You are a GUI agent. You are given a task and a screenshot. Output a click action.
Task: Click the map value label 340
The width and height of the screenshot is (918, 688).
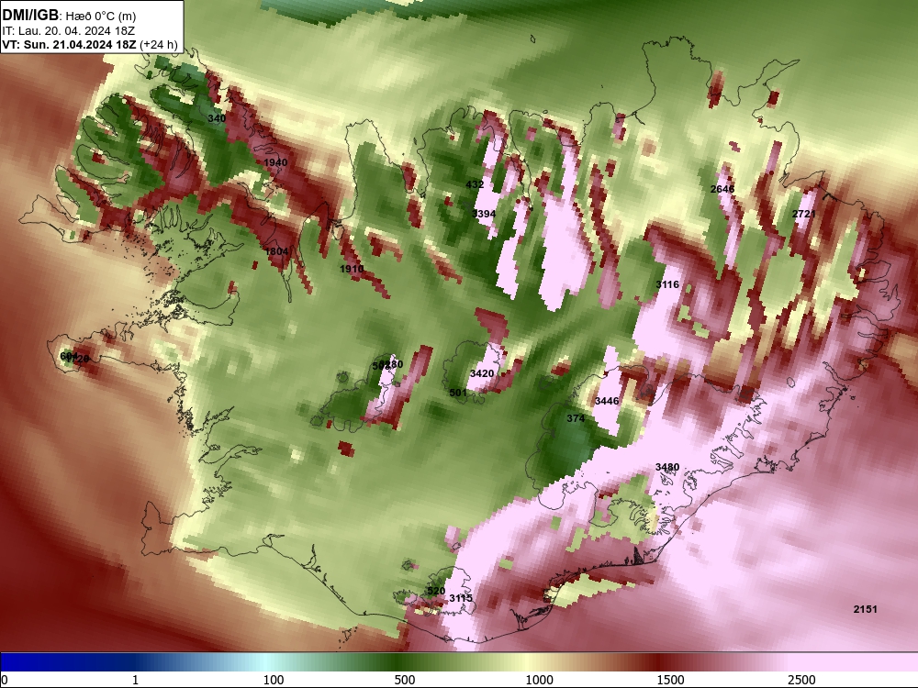click(217, 118)
